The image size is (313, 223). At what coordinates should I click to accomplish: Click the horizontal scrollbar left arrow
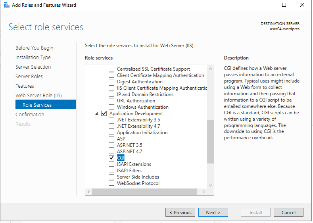tap(88, 192)
